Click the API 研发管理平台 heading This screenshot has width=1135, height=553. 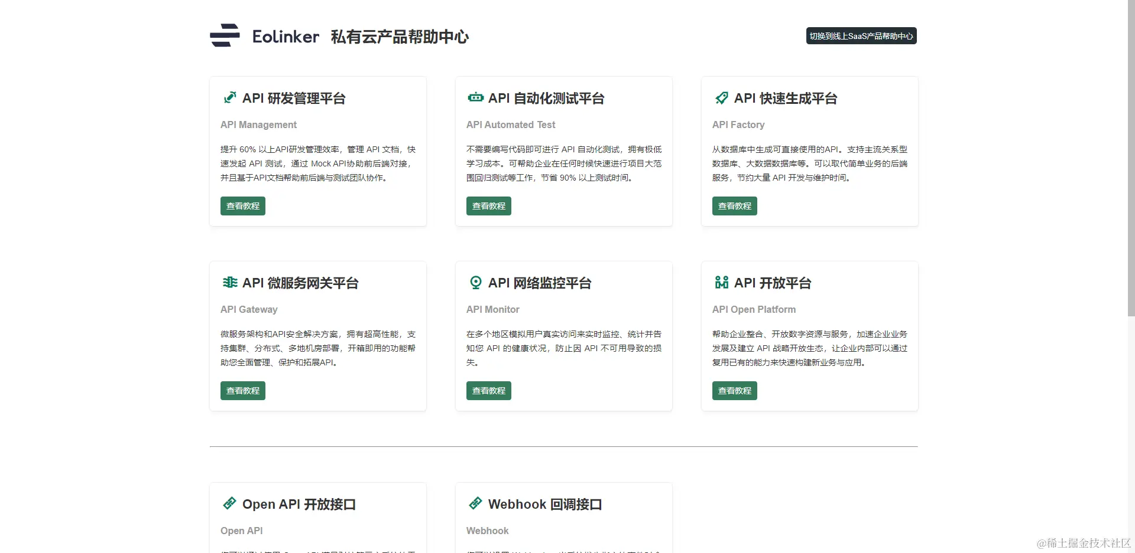tap(294, 99)
